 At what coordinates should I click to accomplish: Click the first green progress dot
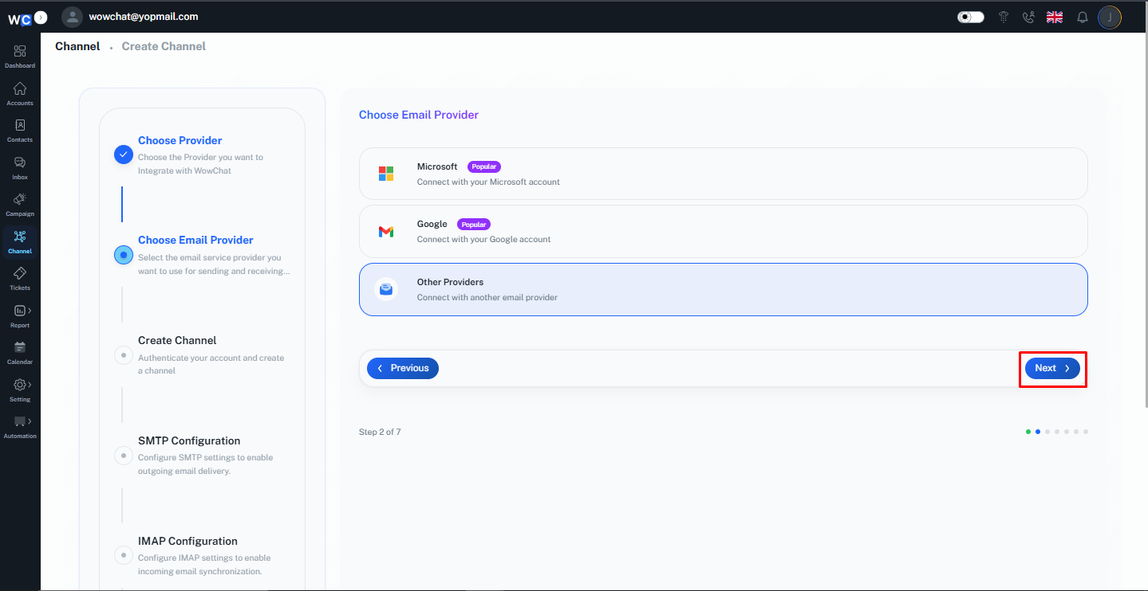tap(1028, 432)
